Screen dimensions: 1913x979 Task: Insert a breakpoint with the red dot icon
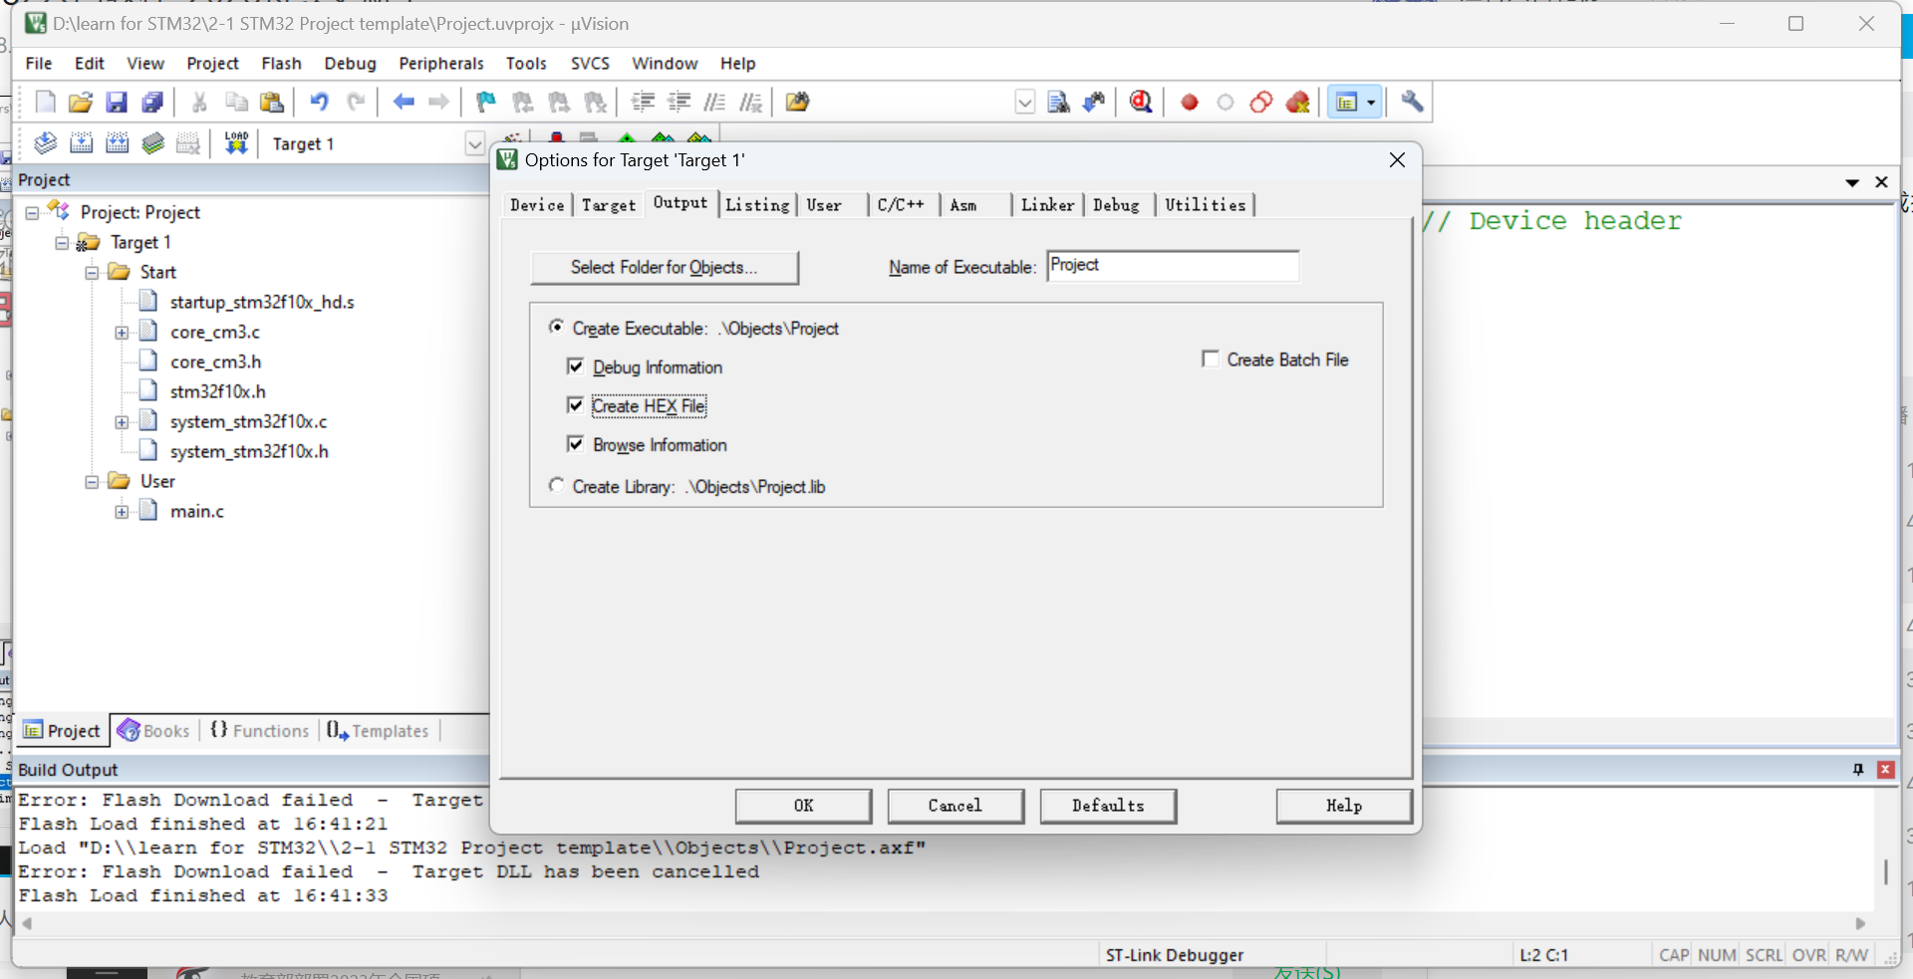point(1189,102)
